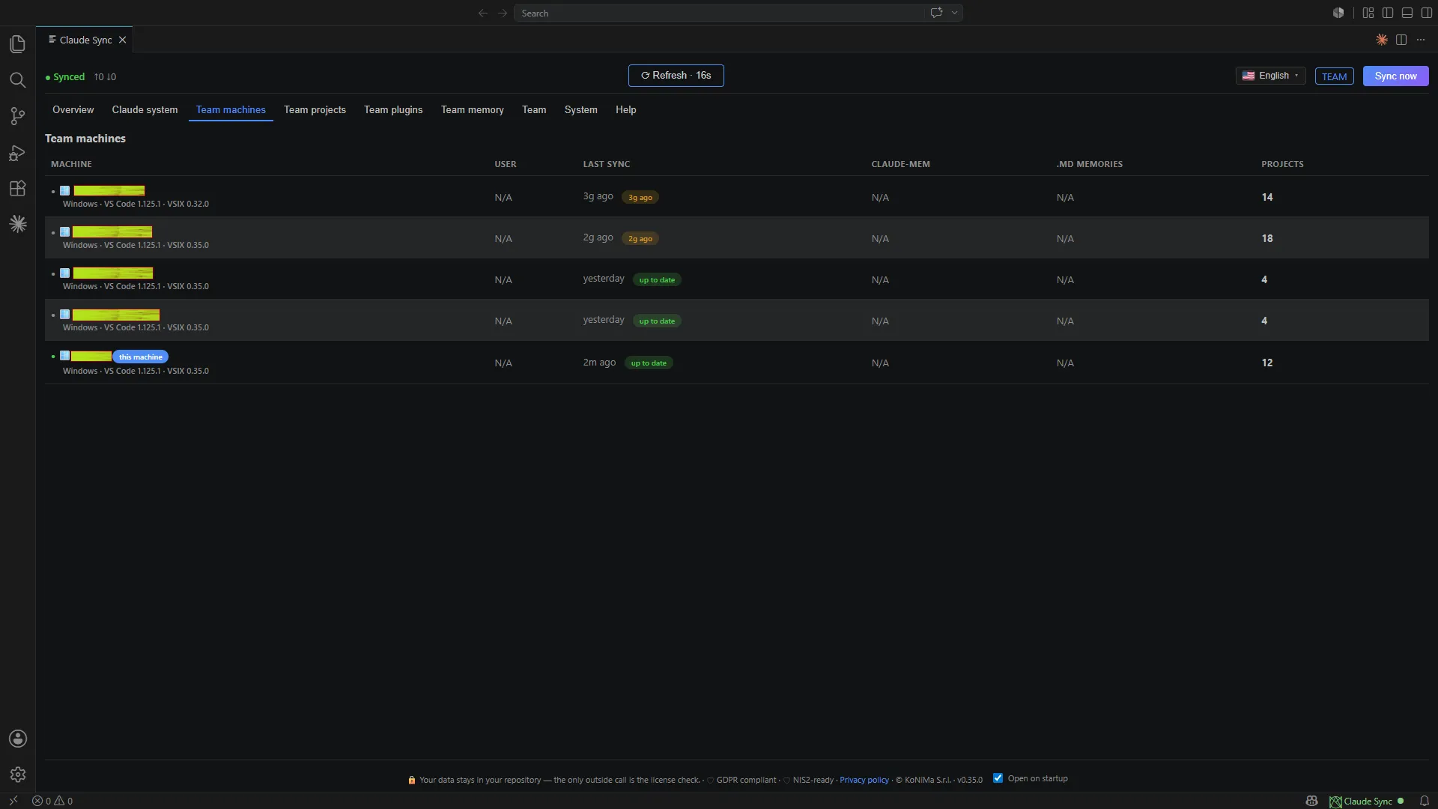1438x809 pixels.
Task: Toggle the secondary side bar
Action: pos(1427,13)
